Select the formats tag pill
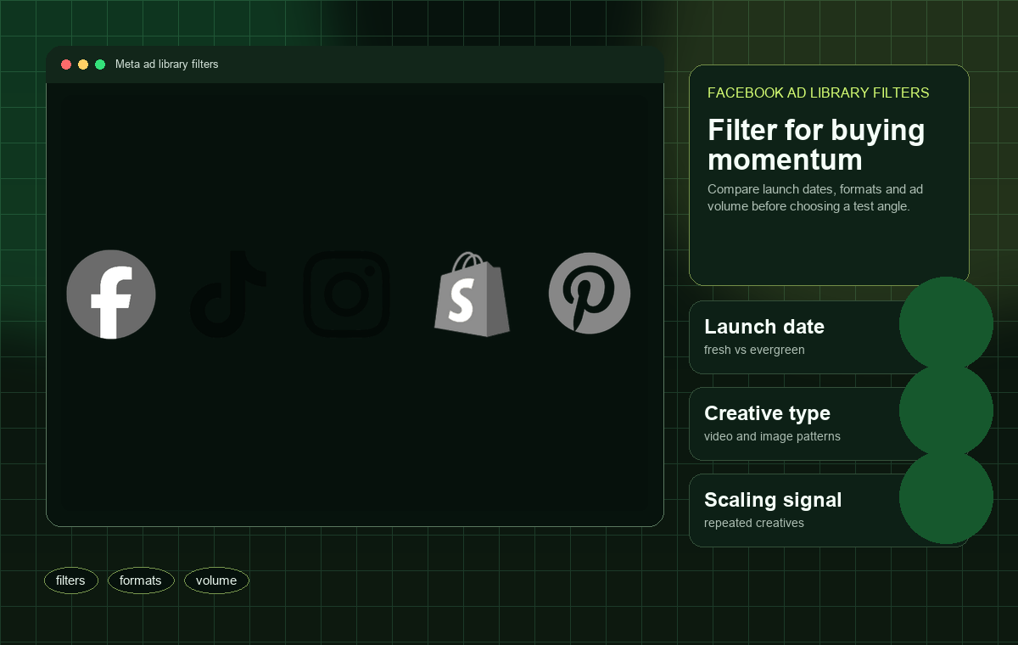This screenshot has height=645, width=1018. (141, 580)
